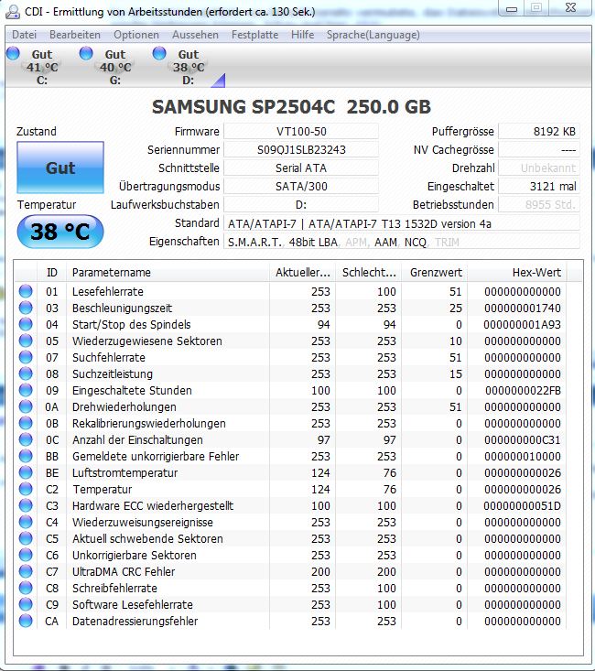595x671 pixels.
Task: Click the blue status orb for drive D:
Action: click(x=159, y=53)
